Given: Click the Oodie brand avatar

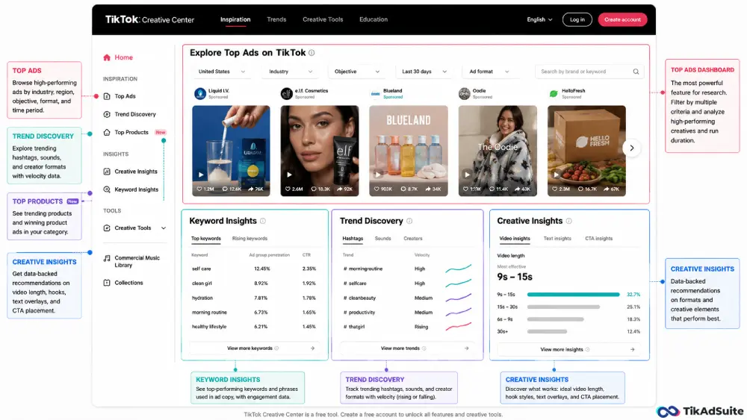Looking at the screenshot, I should (464, 93).
